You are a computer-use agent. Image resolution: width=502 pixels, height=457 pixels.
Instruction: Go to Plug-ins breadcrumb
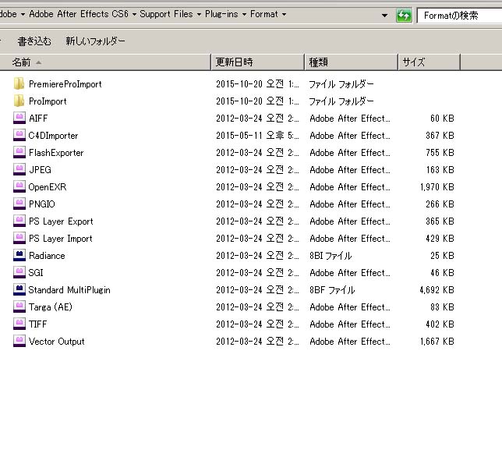click(x=221, y=14)
